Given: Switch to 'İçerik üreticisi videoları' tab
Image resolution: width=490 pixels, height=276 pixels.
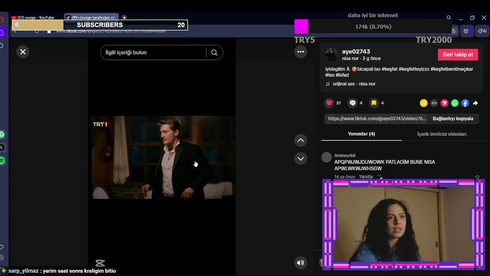Looking at the screenshot, I should (442, 134).
